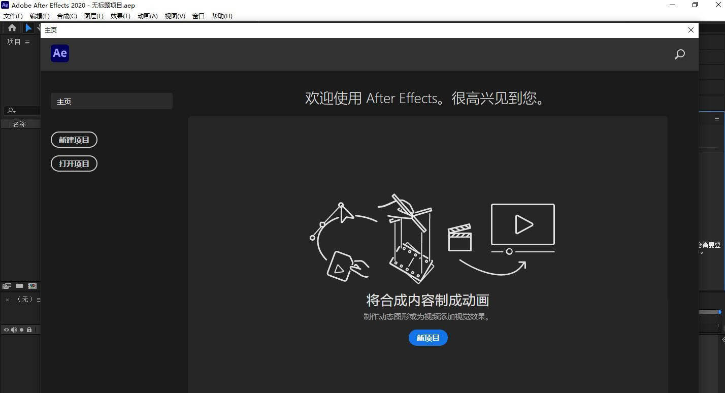Click the 打开项目 button
Image resolution: width=725 pixels, height=393 pixels.
[x=74, y=163]
